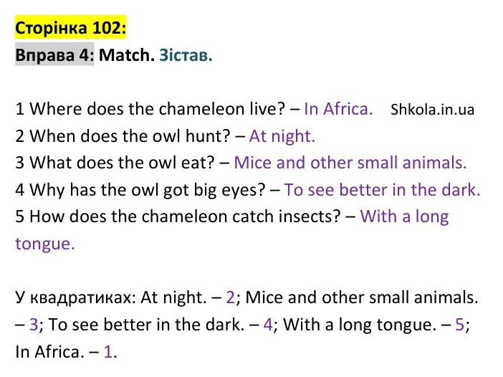
Task: Click the purple number 4 after the dark
Action: 268,325
